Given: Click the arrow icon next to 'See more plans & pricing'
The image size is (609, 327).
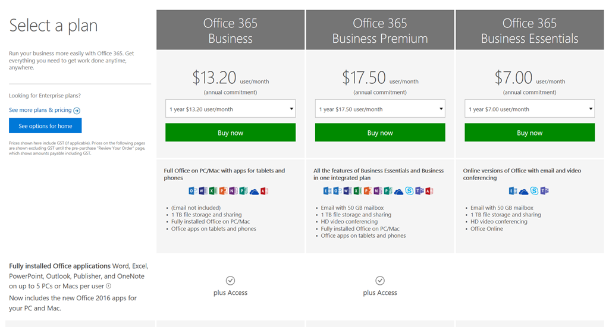Looking at the screenshot, I should [x=77, y=111].
